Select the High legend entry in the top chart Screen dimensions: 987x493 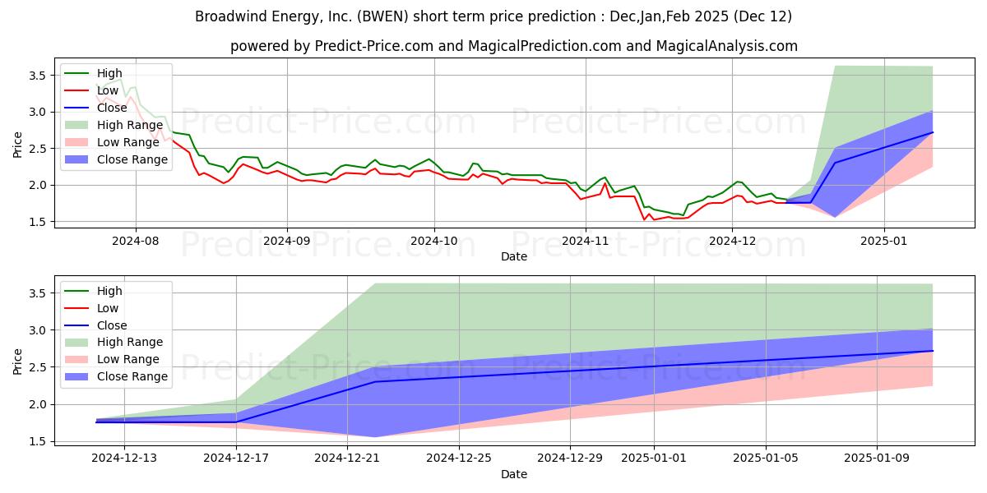(x=95, y=73)
